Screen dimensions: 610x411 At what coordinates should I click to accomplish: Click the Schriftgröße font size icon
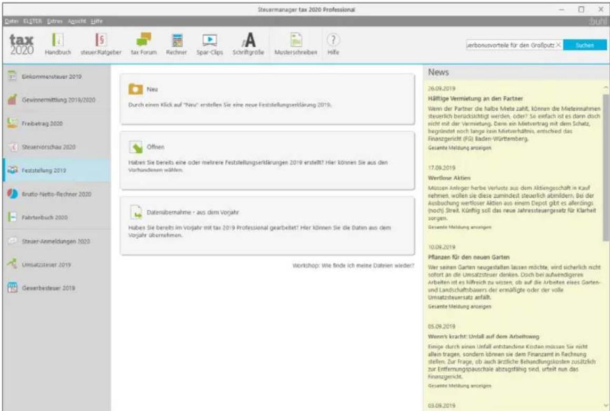[248, 40]
